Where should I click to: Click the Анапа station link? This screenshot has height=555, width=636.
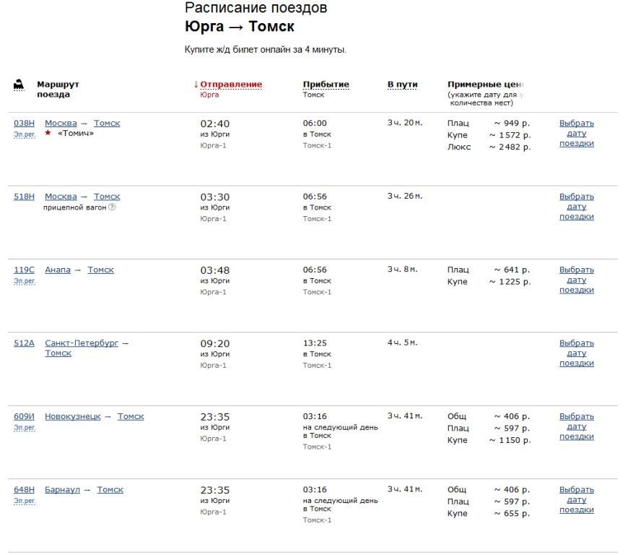tap(58, 270)
